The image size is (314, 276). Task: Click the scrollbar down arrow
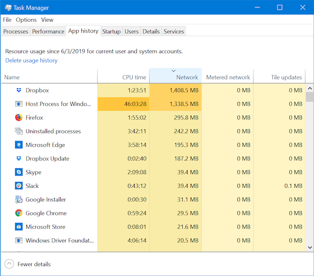click(x=310, y=247)
